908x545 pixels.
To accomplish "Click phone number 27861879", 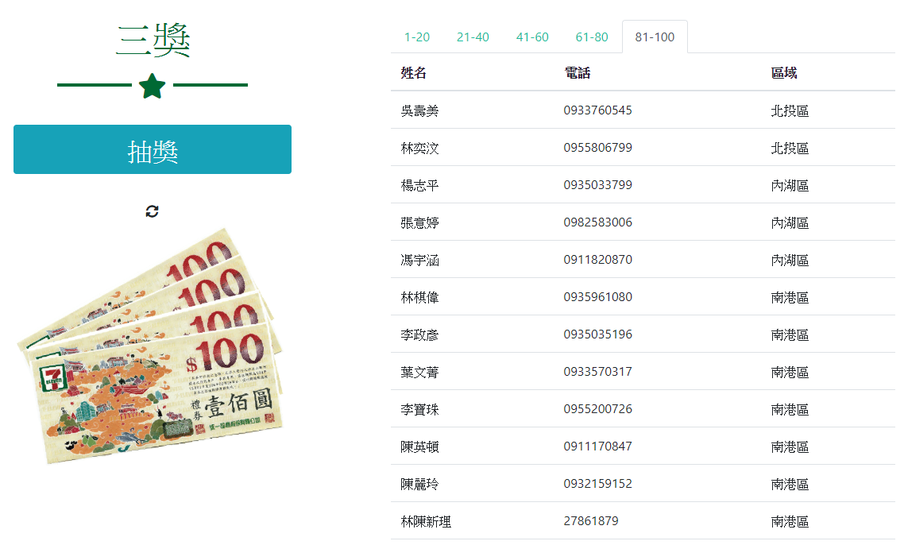I will point(591,521).
